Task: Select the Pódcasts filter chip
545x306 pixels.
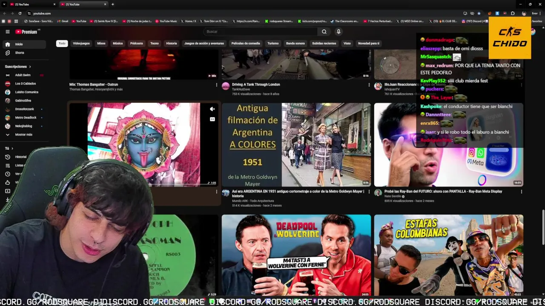Action: tap(136, 43)
